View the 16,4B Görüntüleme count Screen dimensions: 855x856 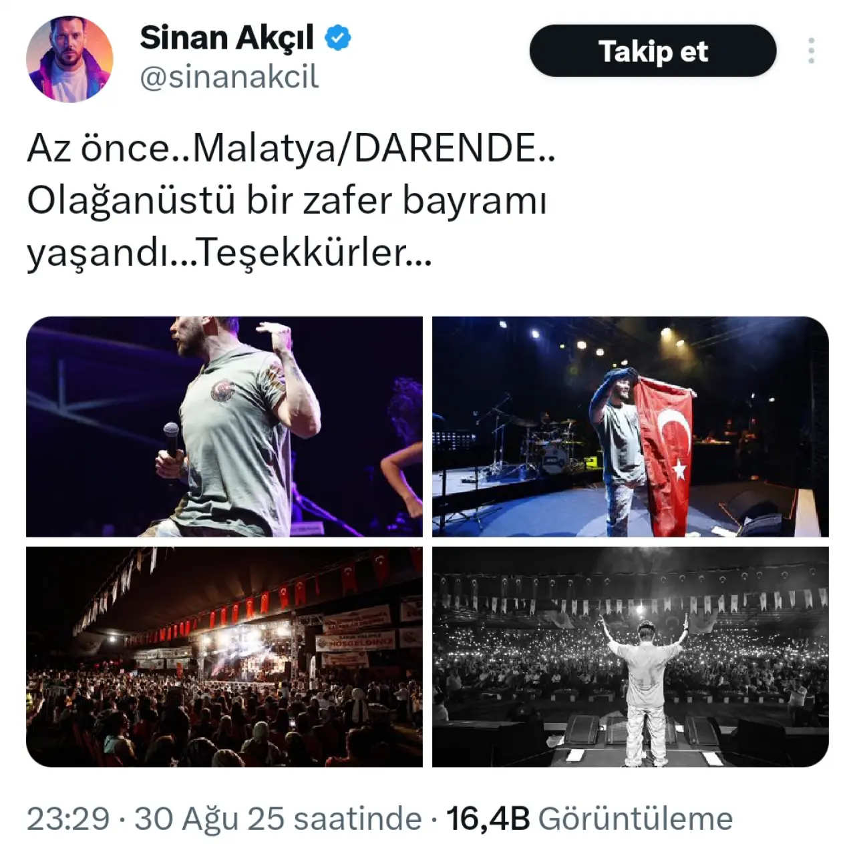589,819
